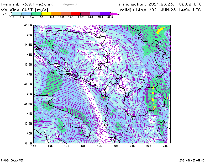The width and height of the screenshot is (210, 162).
Task: Click the "45.5N" latitude label
Action: click(x=28, y=25)
